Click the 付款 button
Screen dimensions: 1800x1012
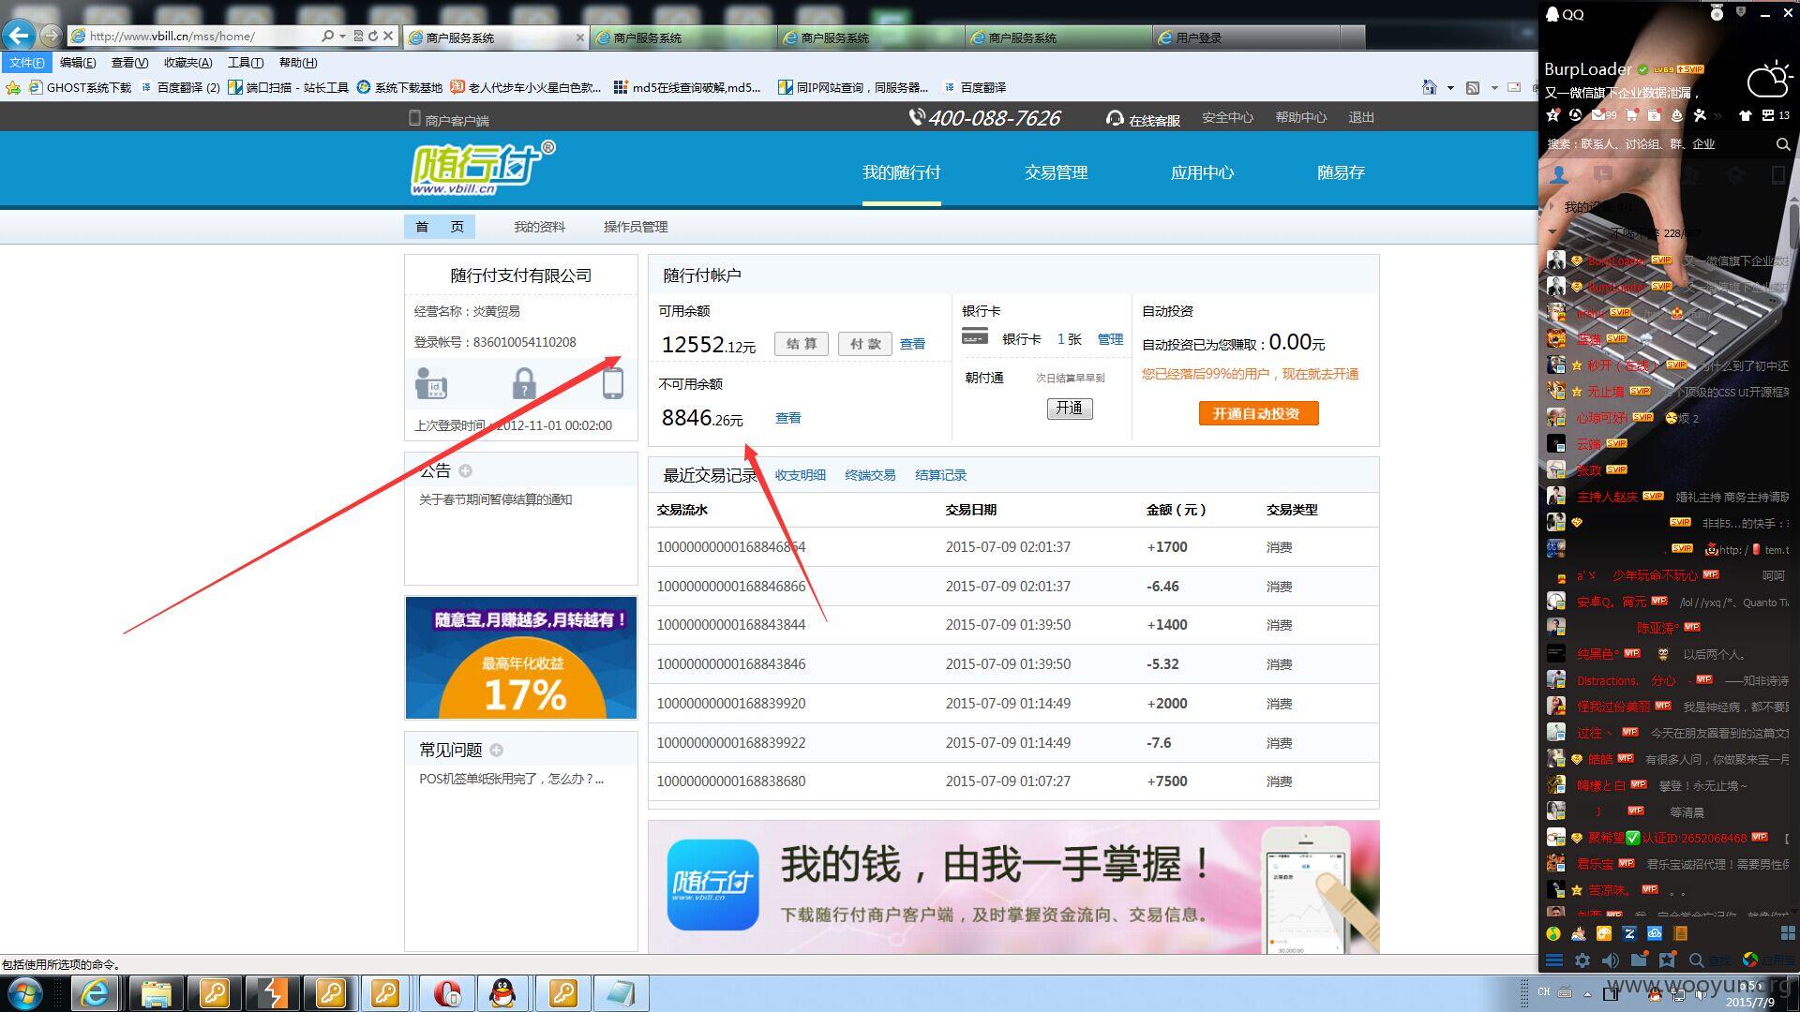[865, 344]
